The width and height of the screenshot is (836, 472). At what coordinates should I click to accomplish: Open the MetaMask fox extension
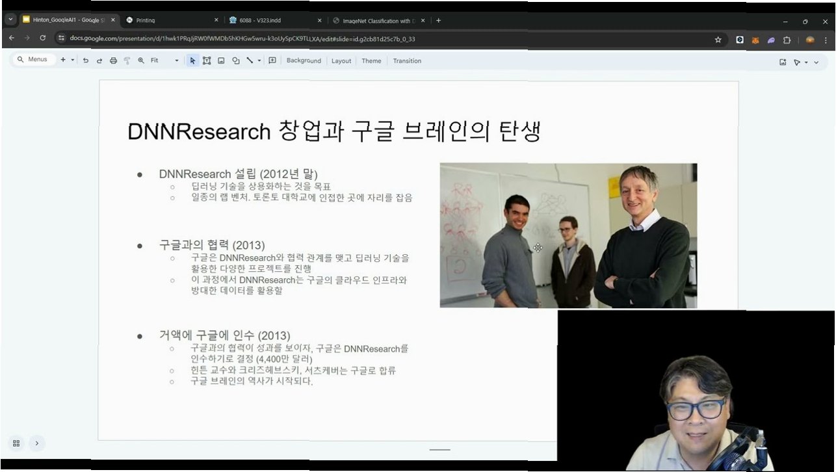coord(755,40)
